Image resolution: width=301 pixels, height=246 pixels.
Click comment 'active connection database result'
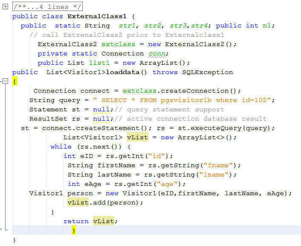point(197,119)
